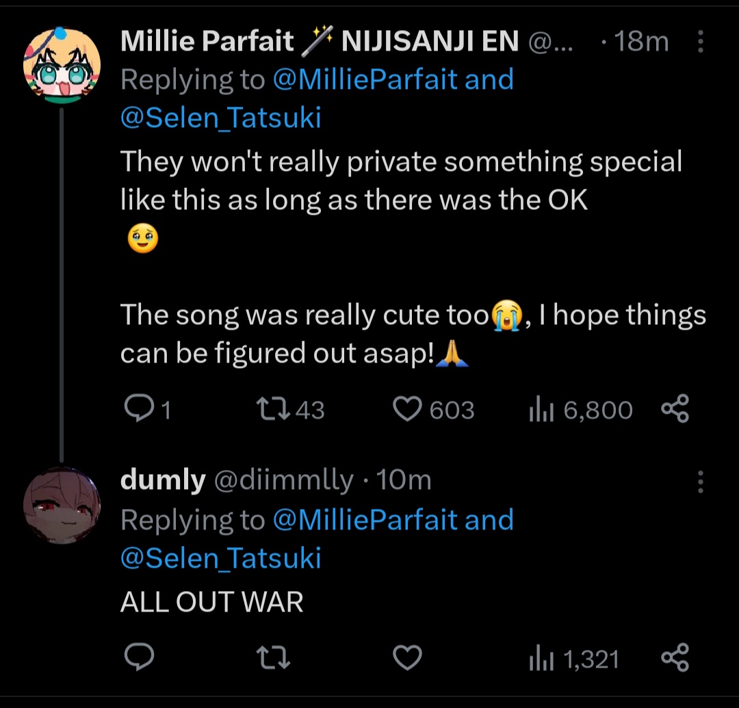
Task: Open more options on dumly's tweet
Action: (x=700, y=482)
